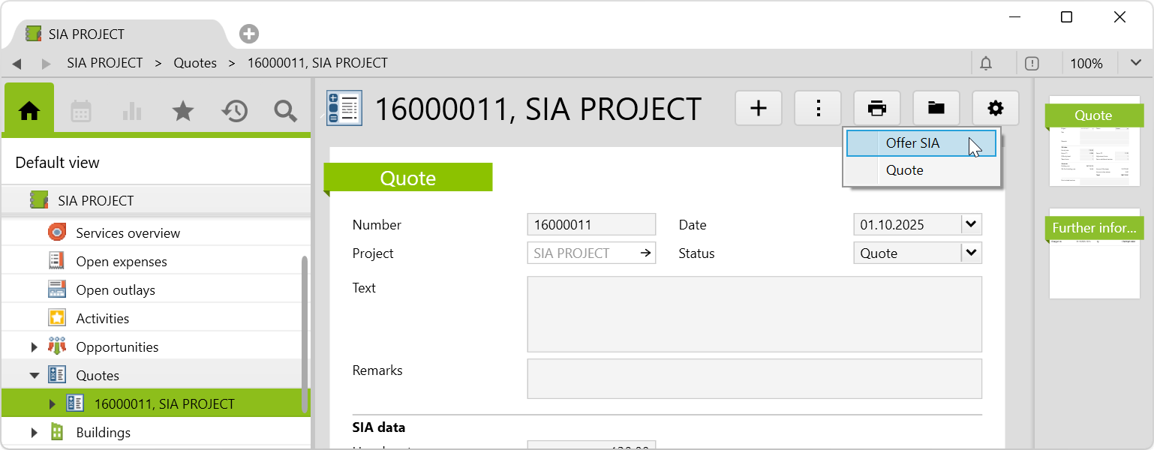
Task: Open the Date dropdown arrow
Action: click(x=971, y=224)
